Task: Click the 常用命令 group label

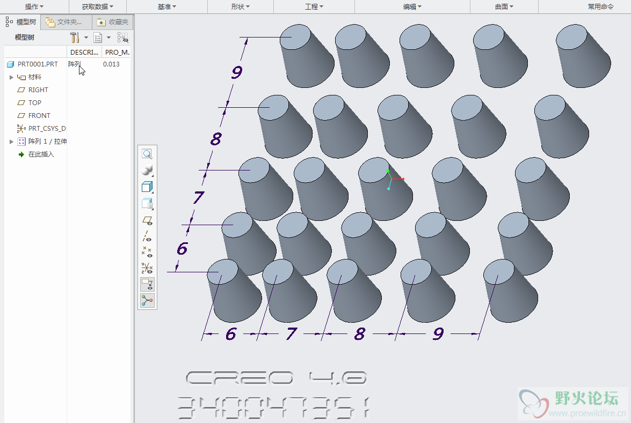Action: coord(600,6)
